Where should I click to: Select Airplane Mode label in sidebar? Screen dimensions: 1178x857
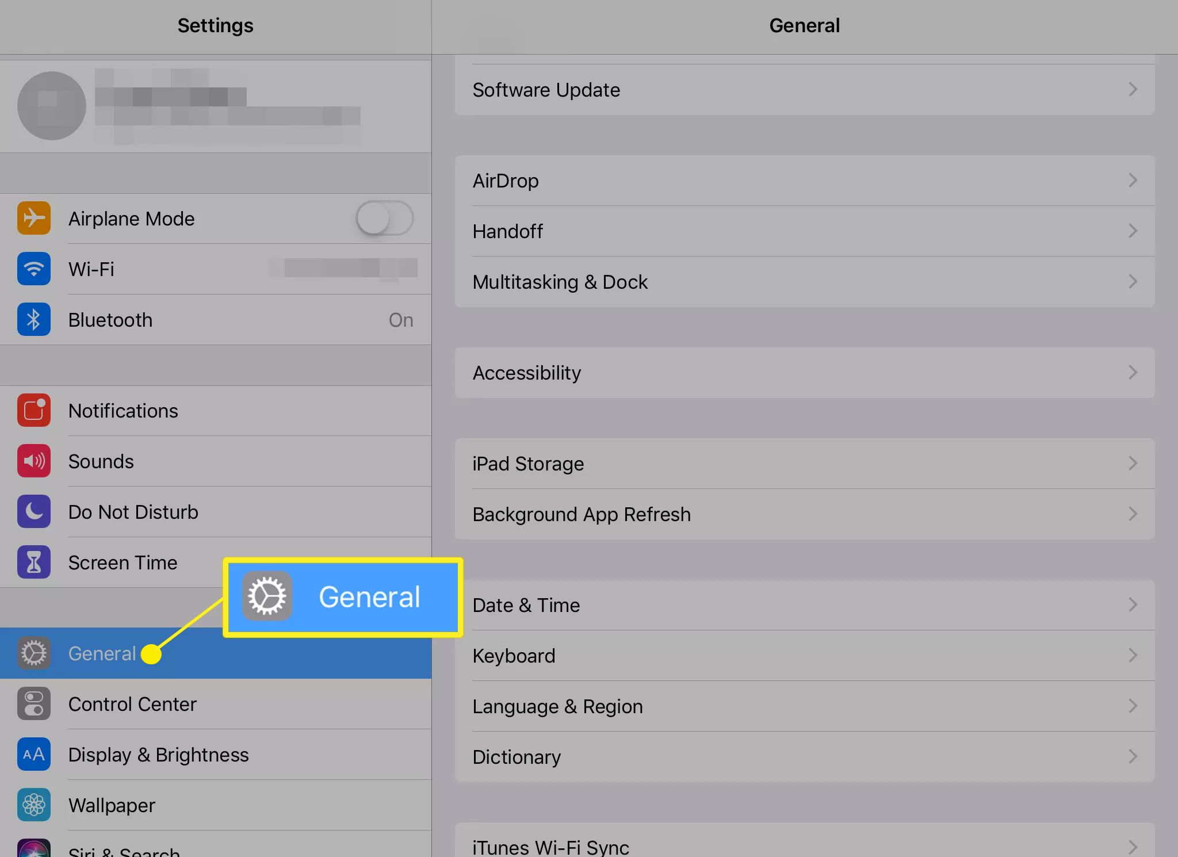pyautogui.click(x=131, y=219)
